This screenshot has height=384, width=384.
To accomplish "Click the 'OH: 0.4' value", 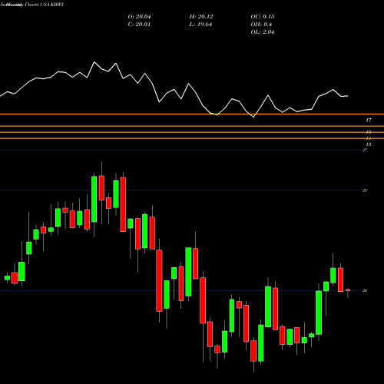I will point(261,25).
